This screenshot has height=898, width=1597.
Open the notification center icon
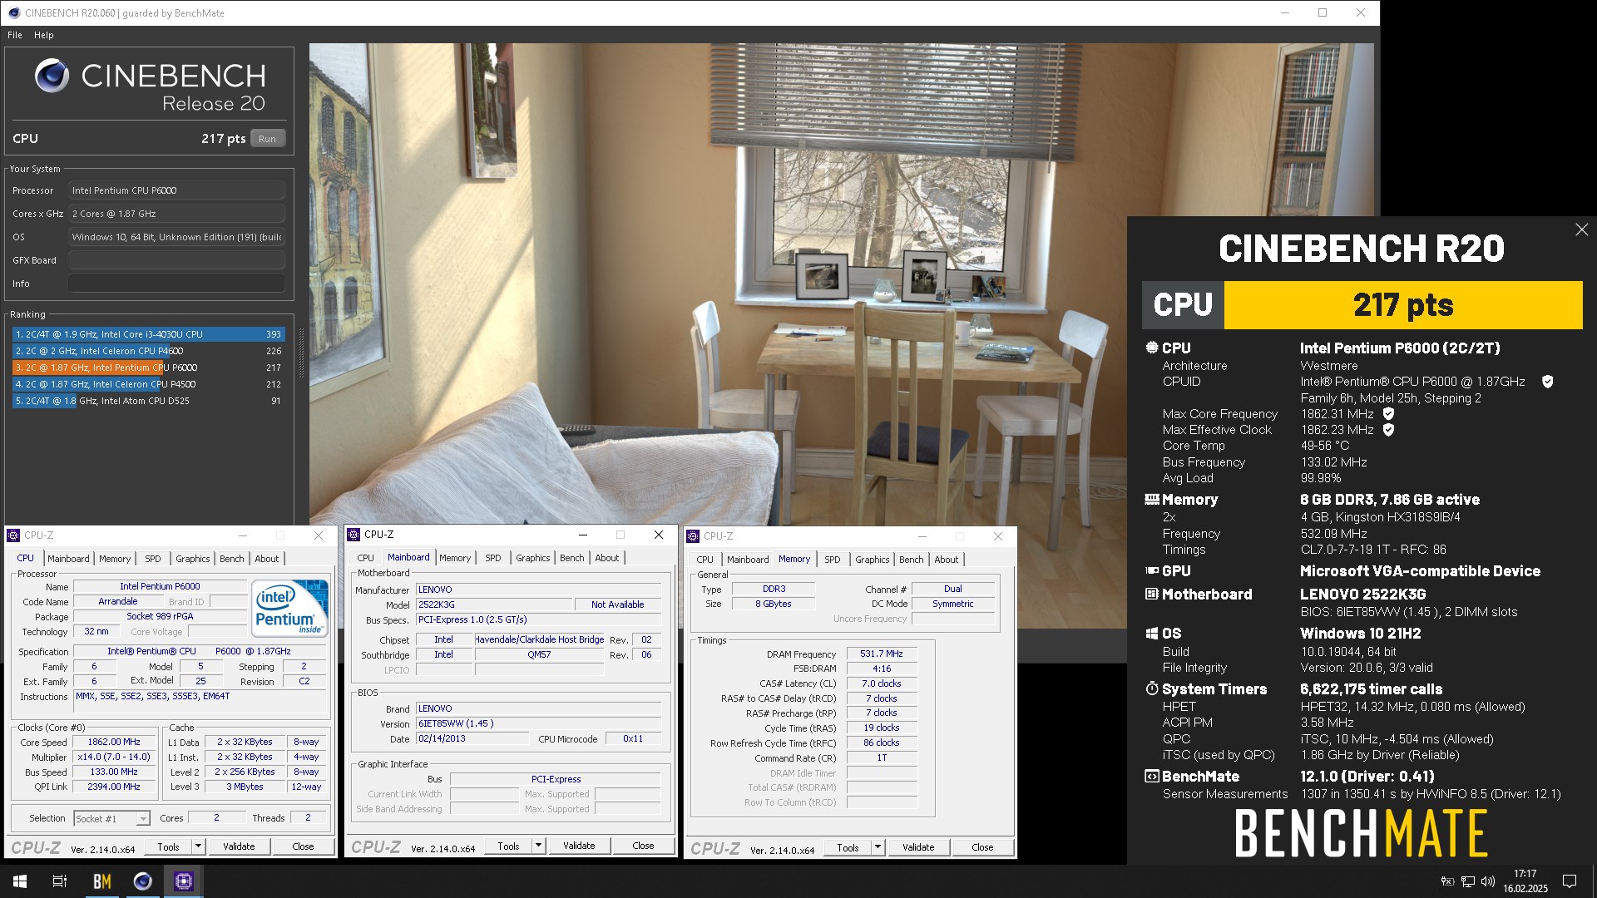1570,881
